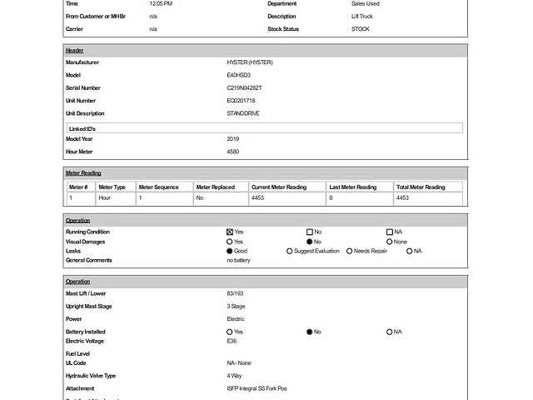
Task: Click the General Comments text 'no battery'
Action: (x=239, y=260)
